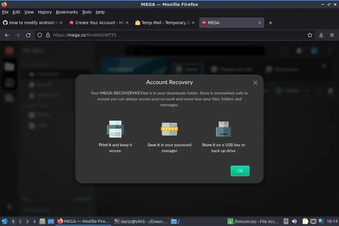Open the File menu
The width and height of the screenshot is (339, 226).
pos(5,12)
